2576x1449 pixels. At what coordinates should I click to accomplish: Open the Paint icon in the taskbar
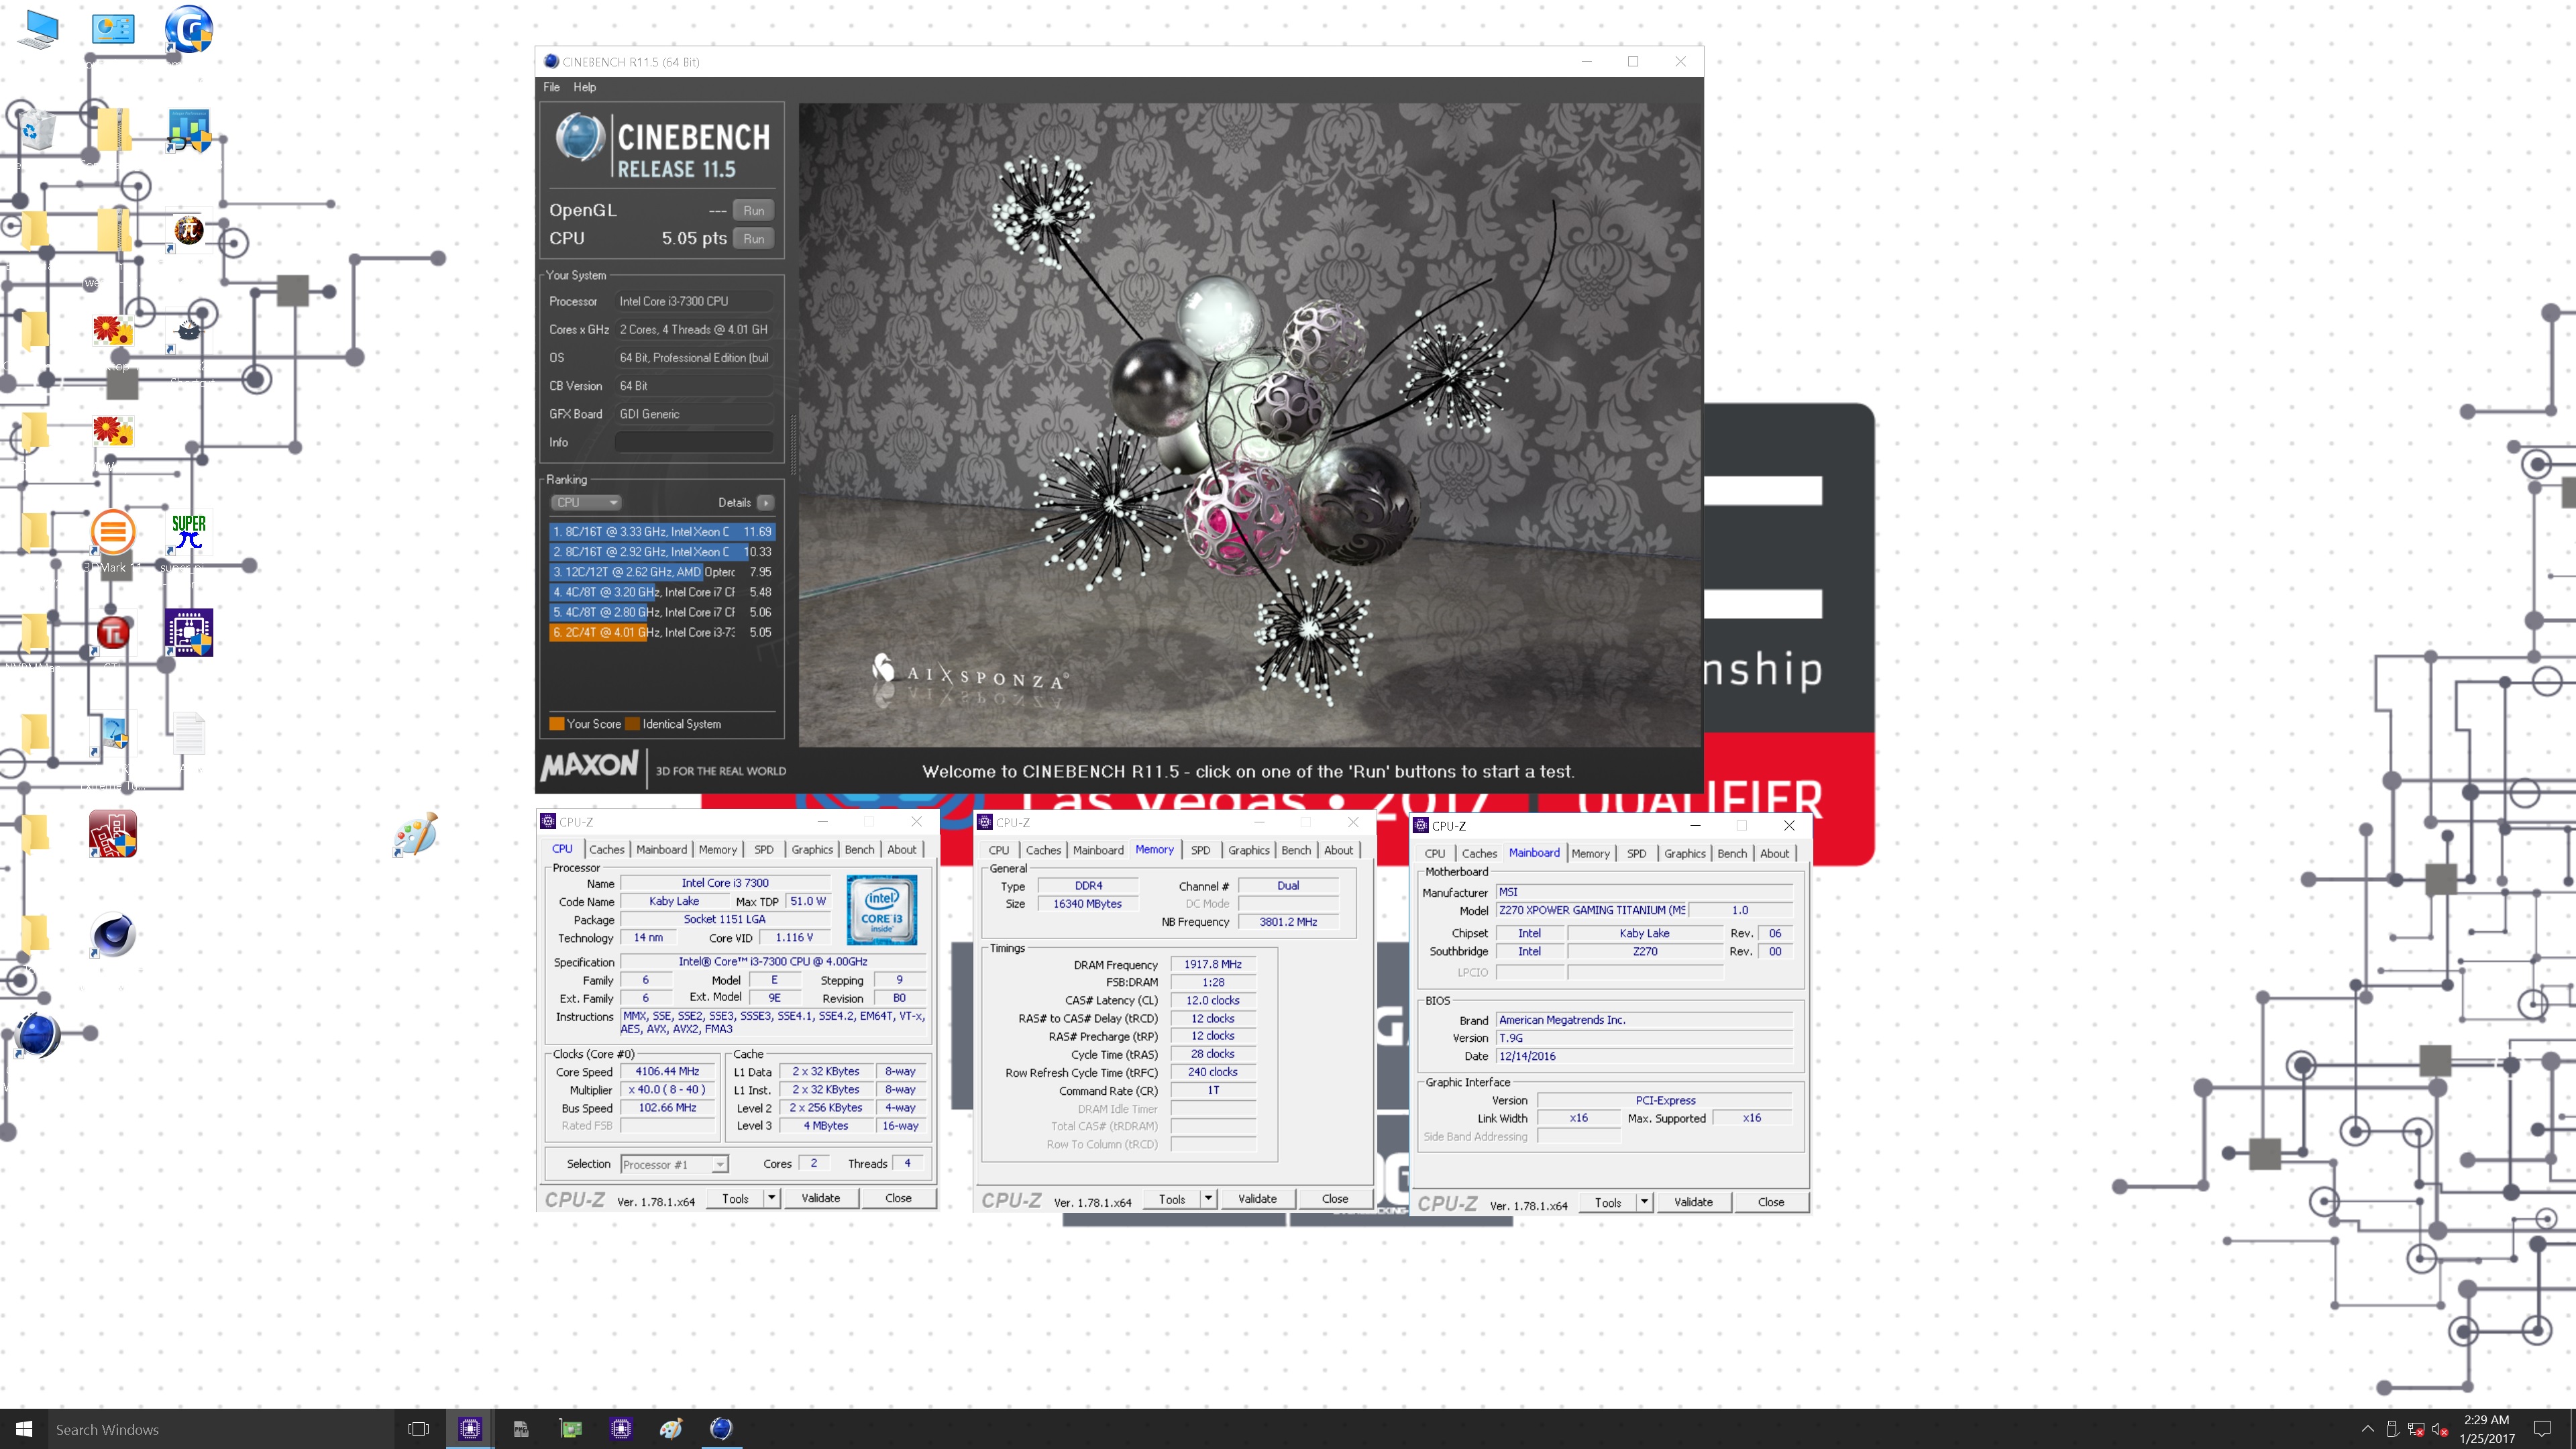click(x=671, y=1429)
